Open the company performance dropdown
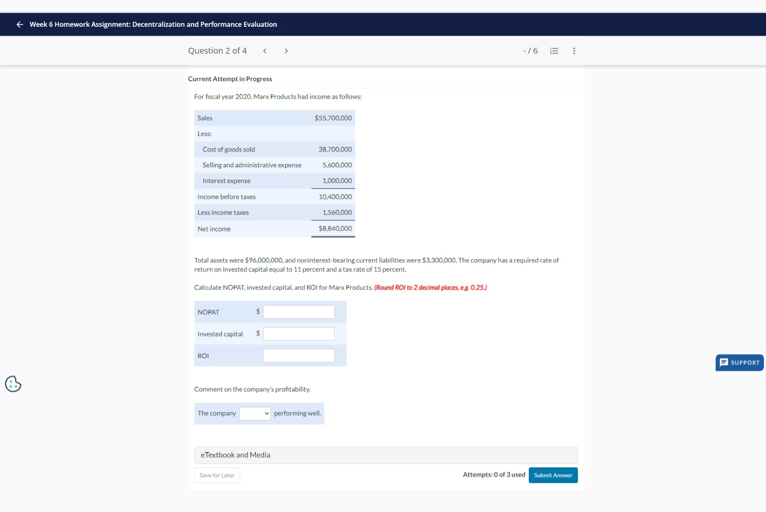Viewport: 766px width, 512px height. click(255, 413)
